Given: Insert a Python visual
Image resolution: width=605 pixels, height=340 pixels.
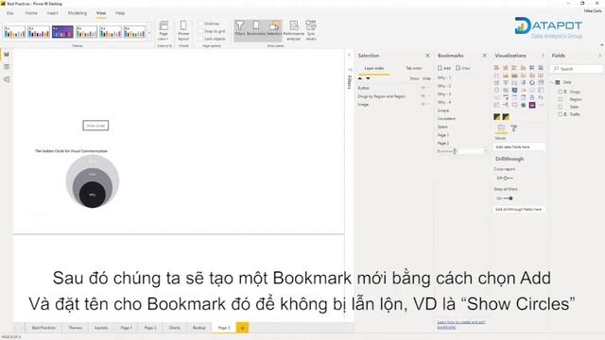Looking at the screenshot, I should (x=541, y=97).
